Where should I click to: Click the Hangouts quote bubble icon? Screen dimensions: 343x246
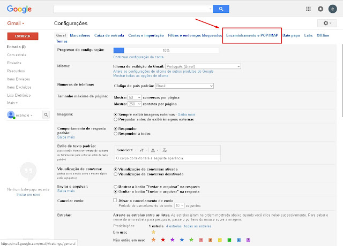pyautogui.click(x=28, y=171)
